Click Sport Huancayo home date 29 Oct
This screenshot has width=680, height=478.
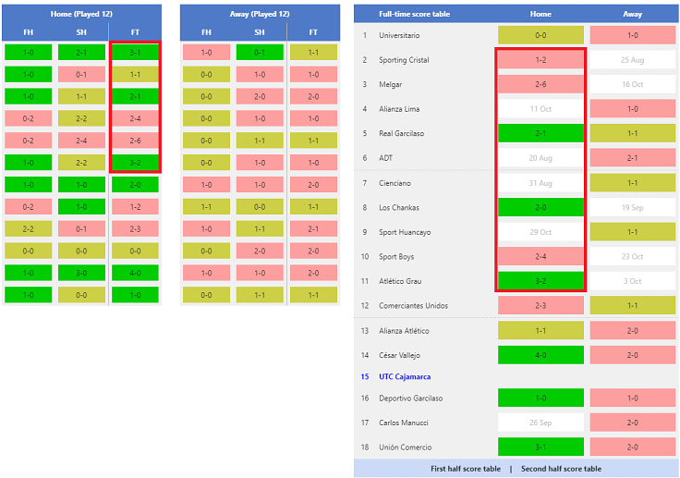[x=540, y=232]
